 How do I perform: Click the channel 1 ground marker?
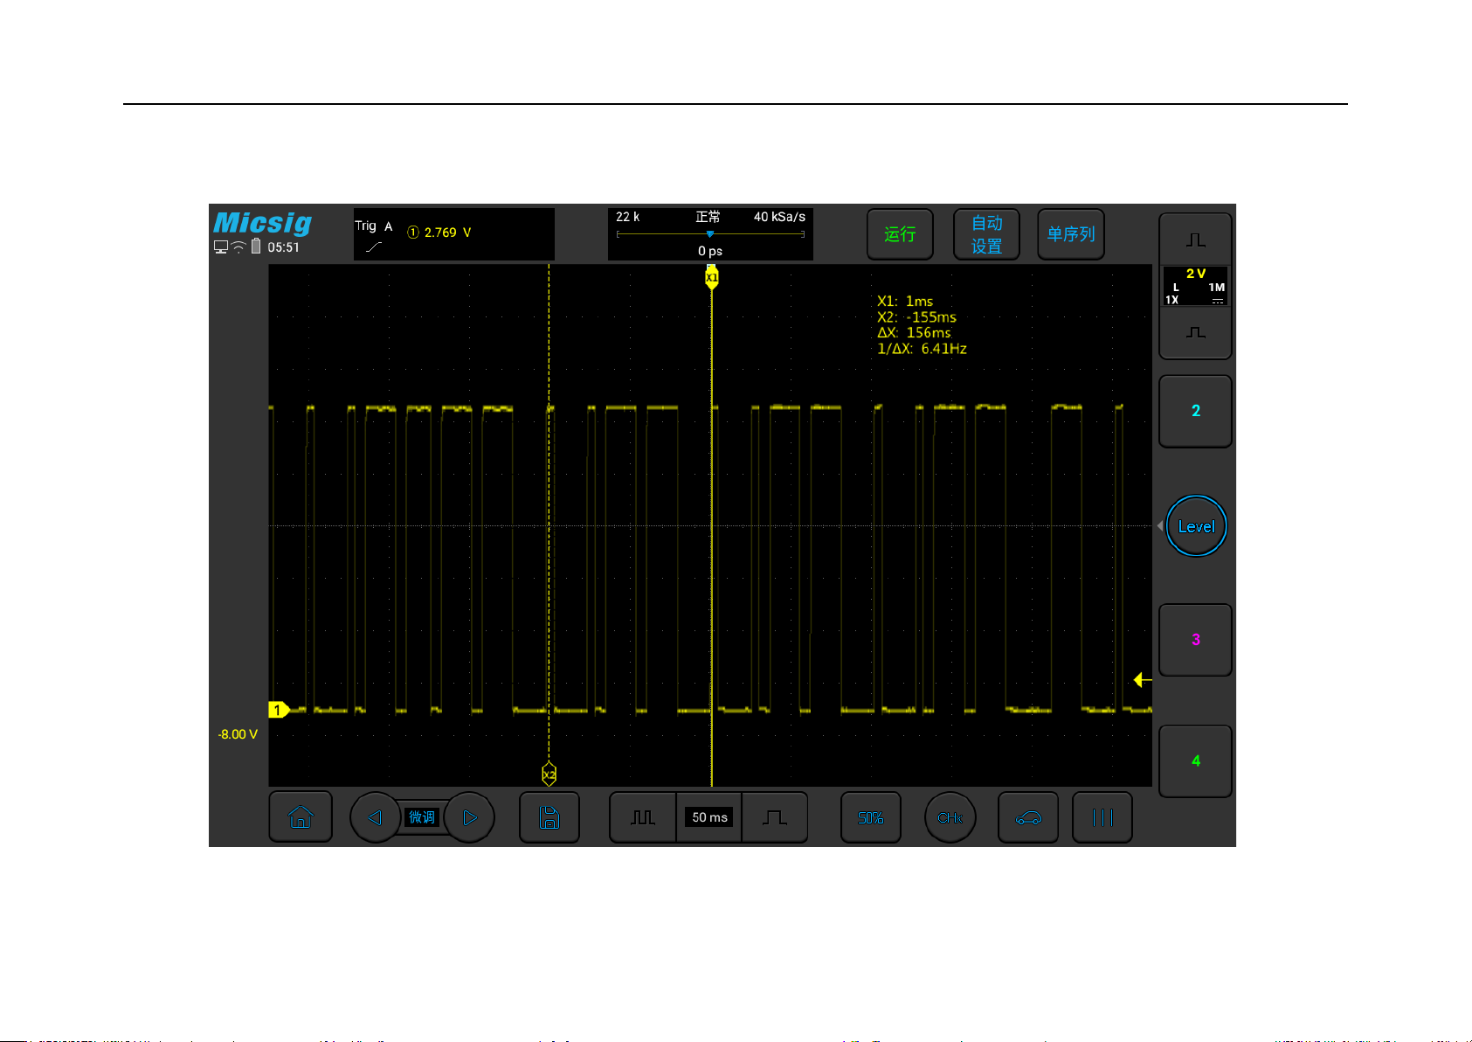click(279, 710)
